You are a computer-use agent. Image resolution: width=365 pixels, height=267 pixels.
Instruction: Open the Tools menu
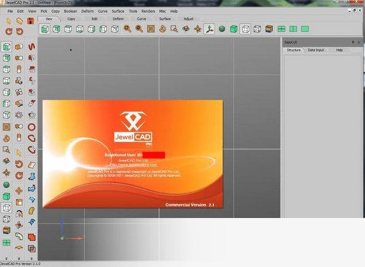point(133,11)
